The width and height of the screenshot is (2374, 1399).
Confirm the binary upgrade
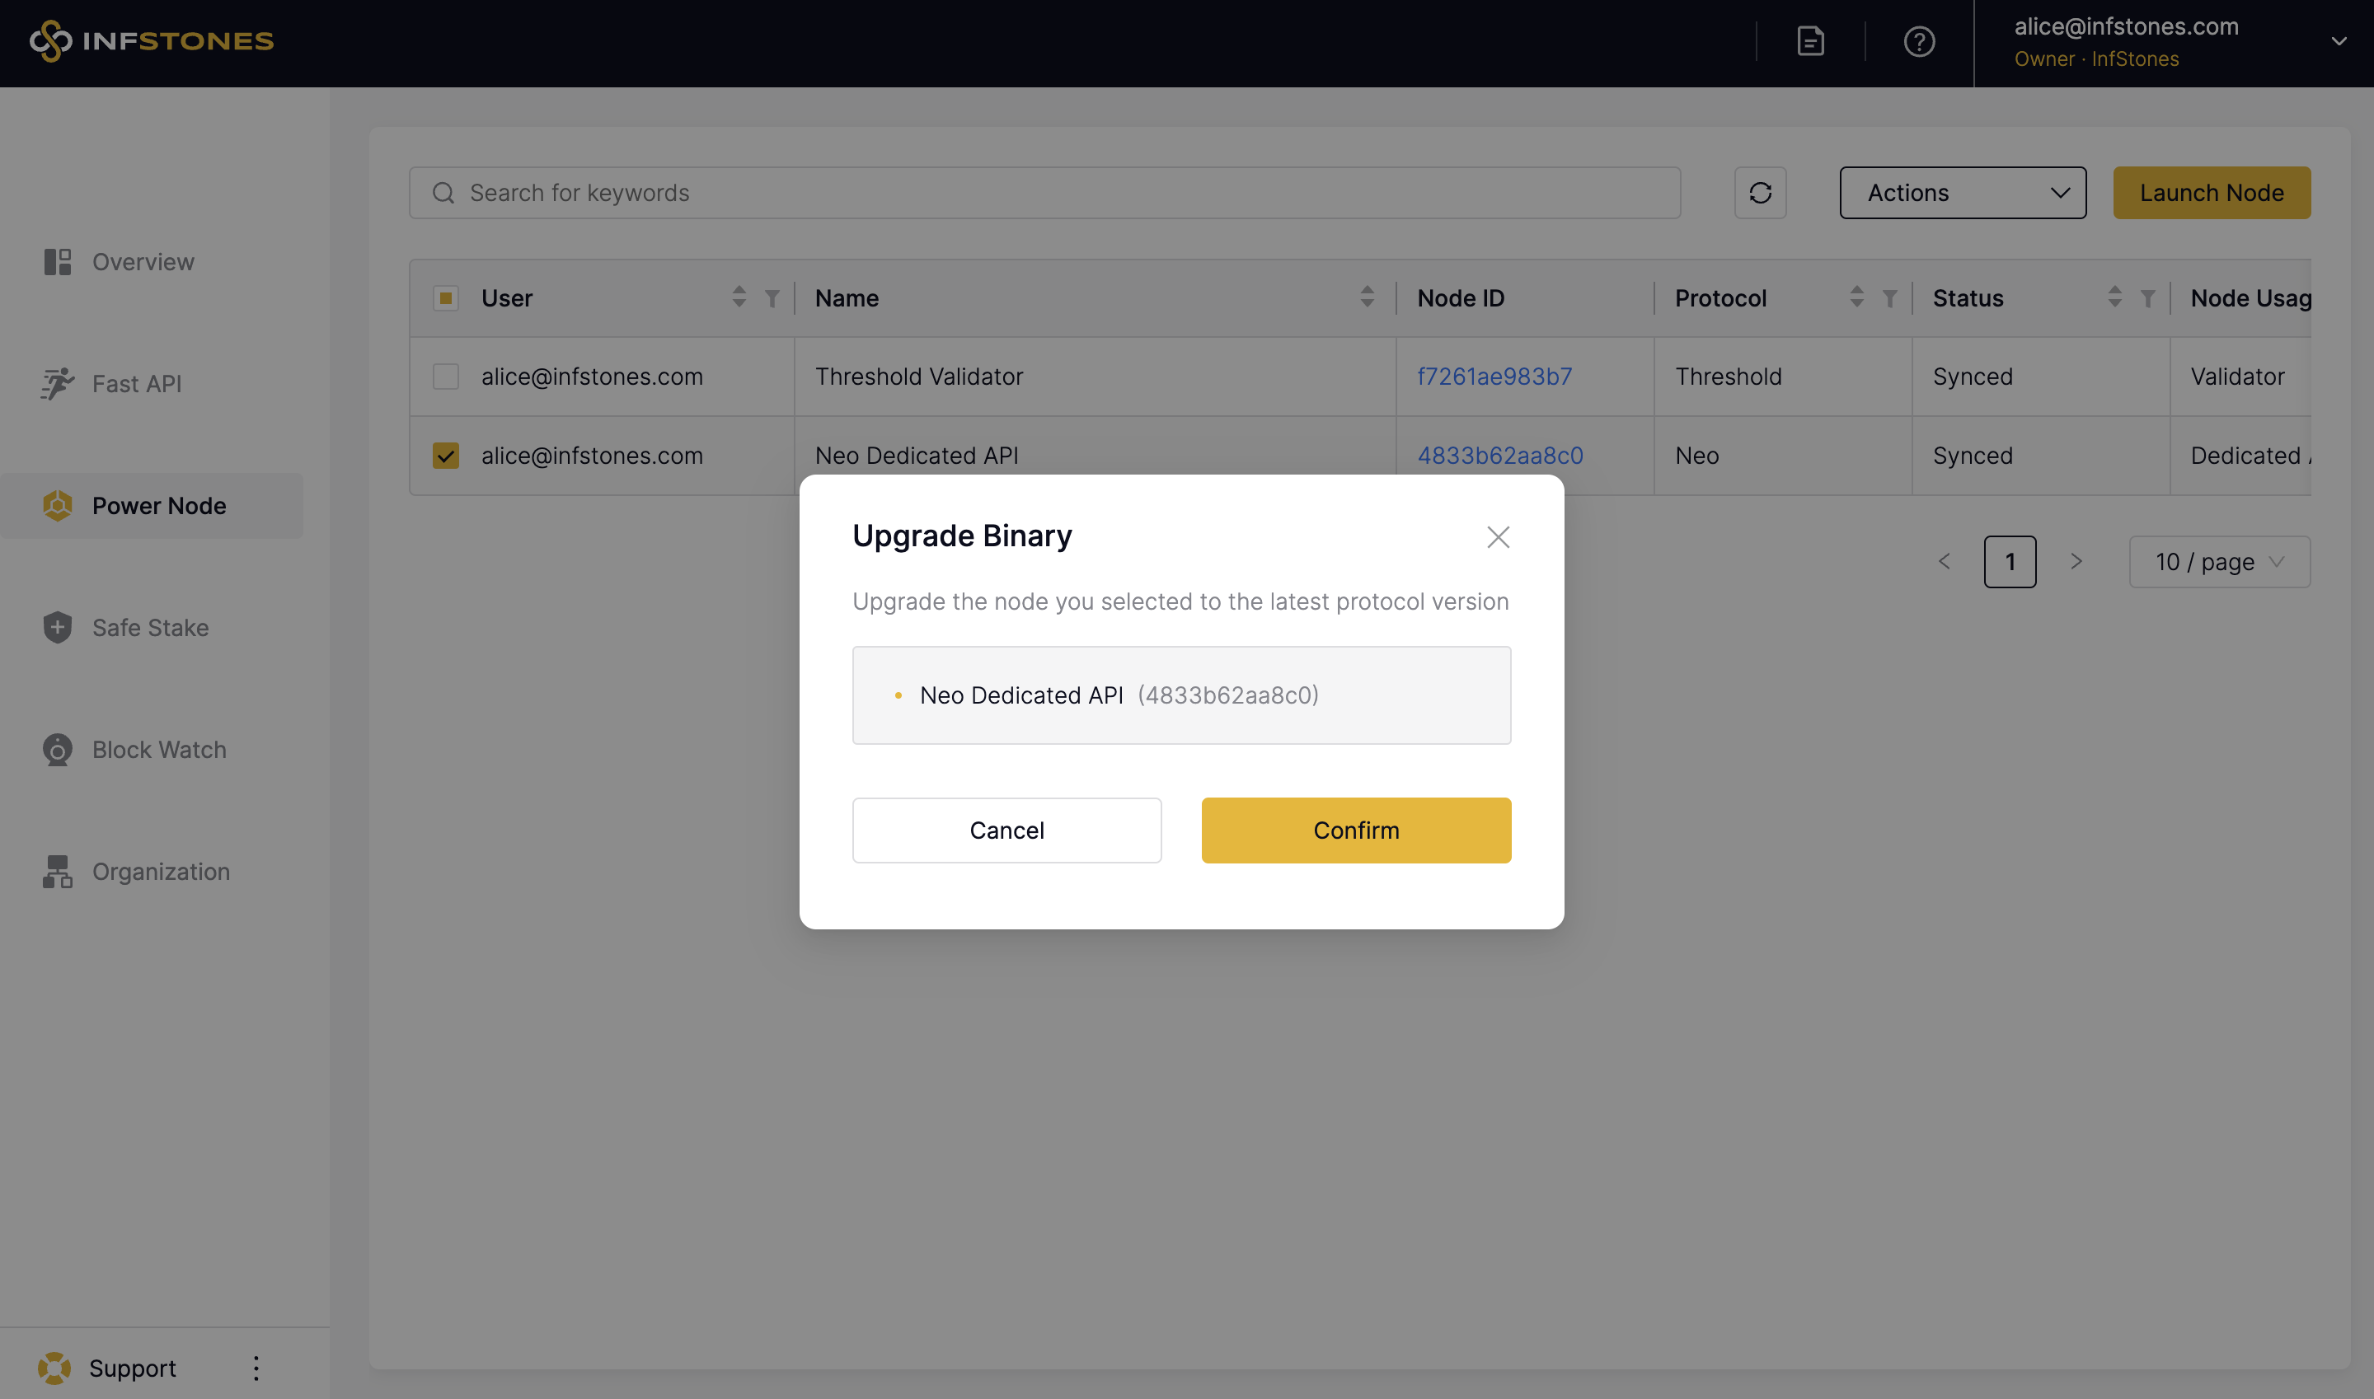(1355, 831)
